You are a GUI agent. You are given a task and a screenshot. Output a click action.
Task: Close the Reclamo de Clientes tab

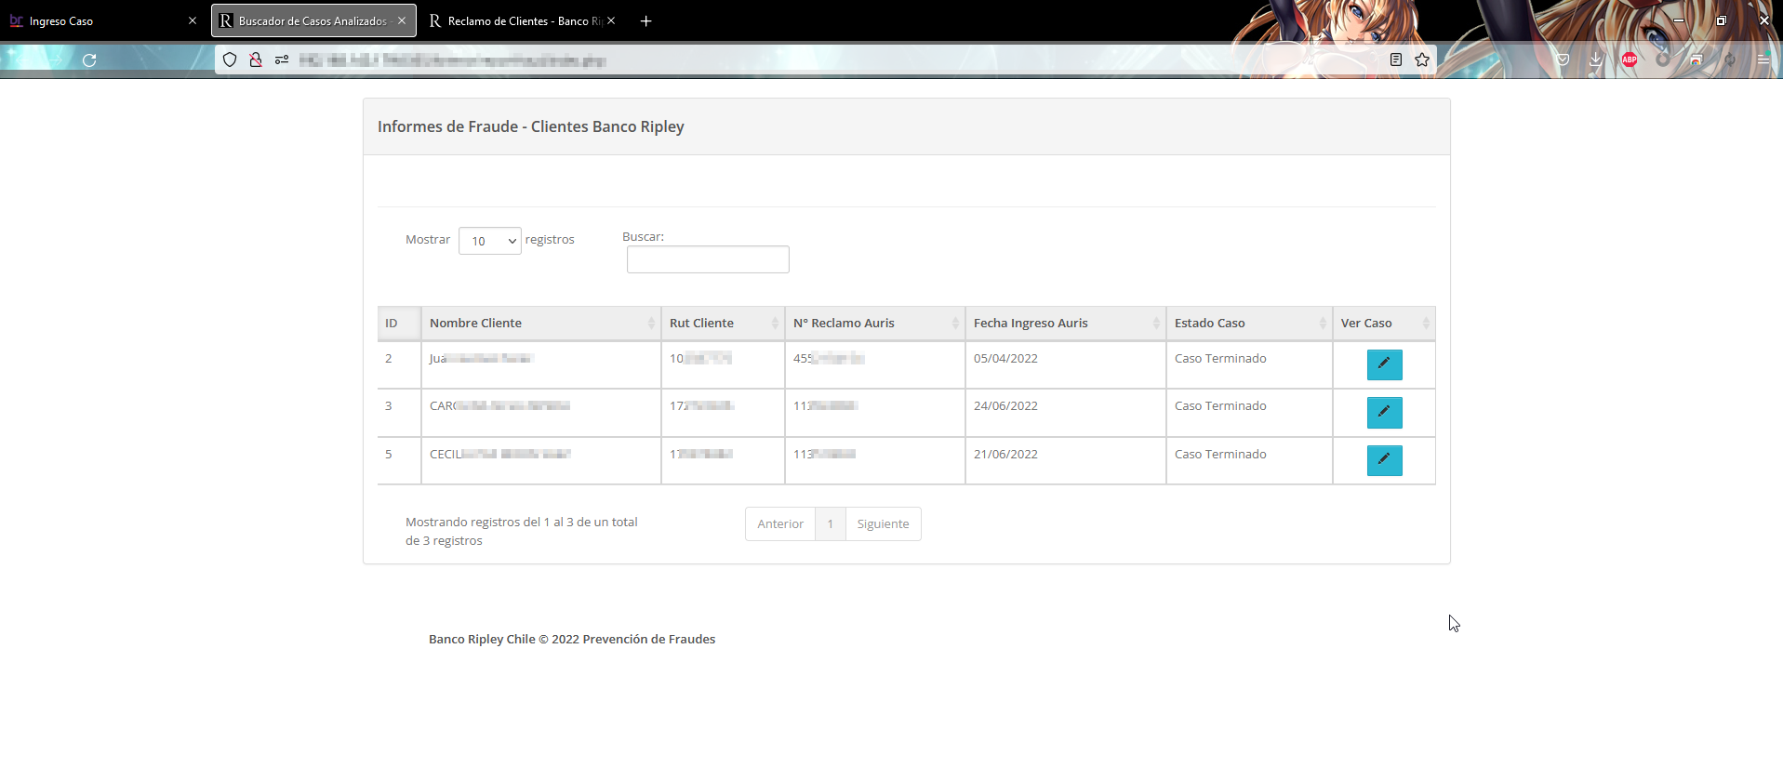(611, 20)
